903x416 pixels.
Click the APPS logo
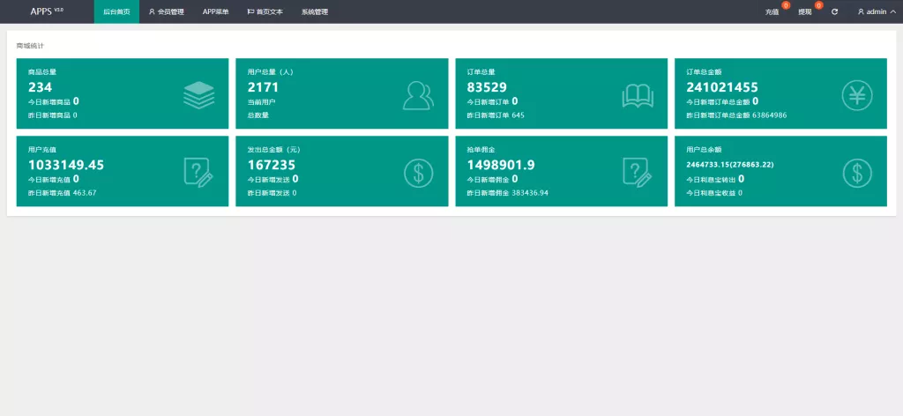(46, 11)
